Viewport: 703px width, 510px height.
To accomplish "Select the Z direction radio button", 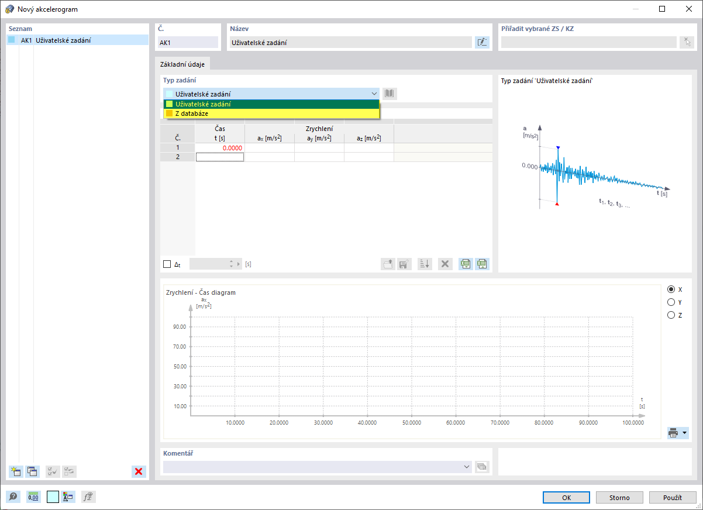I will coord(671,315).
